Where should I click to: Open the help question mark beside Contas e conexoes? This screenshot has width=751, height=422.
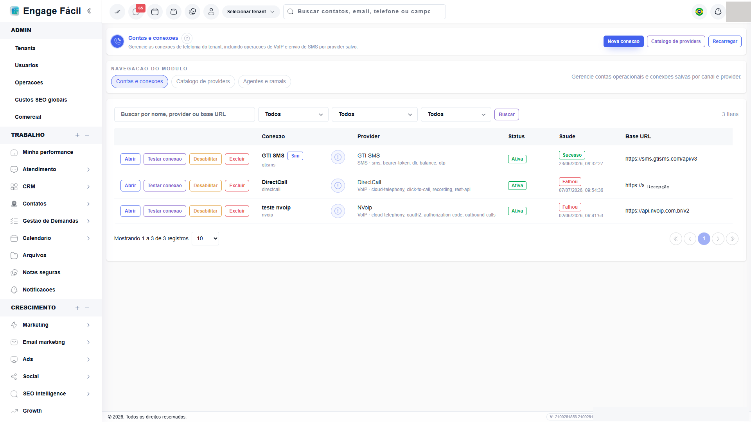pos(187,38)
